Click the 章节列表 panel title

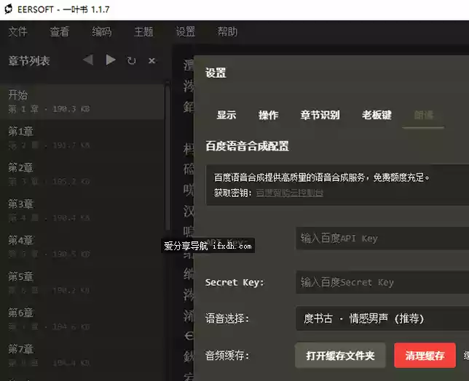tap(29, 61)
